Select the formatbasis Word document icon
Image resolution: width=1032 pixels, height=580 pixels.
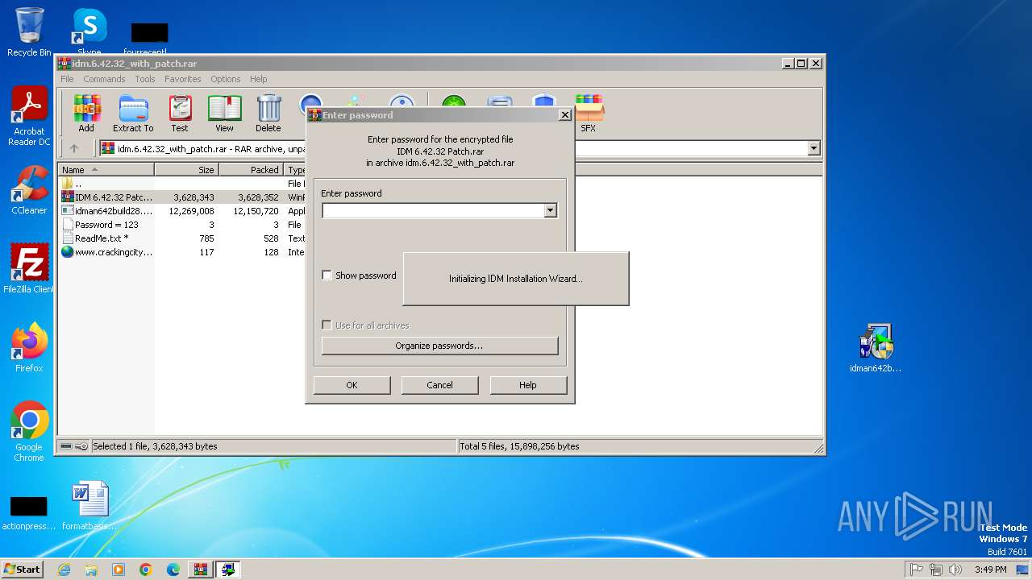pos(89,506)
